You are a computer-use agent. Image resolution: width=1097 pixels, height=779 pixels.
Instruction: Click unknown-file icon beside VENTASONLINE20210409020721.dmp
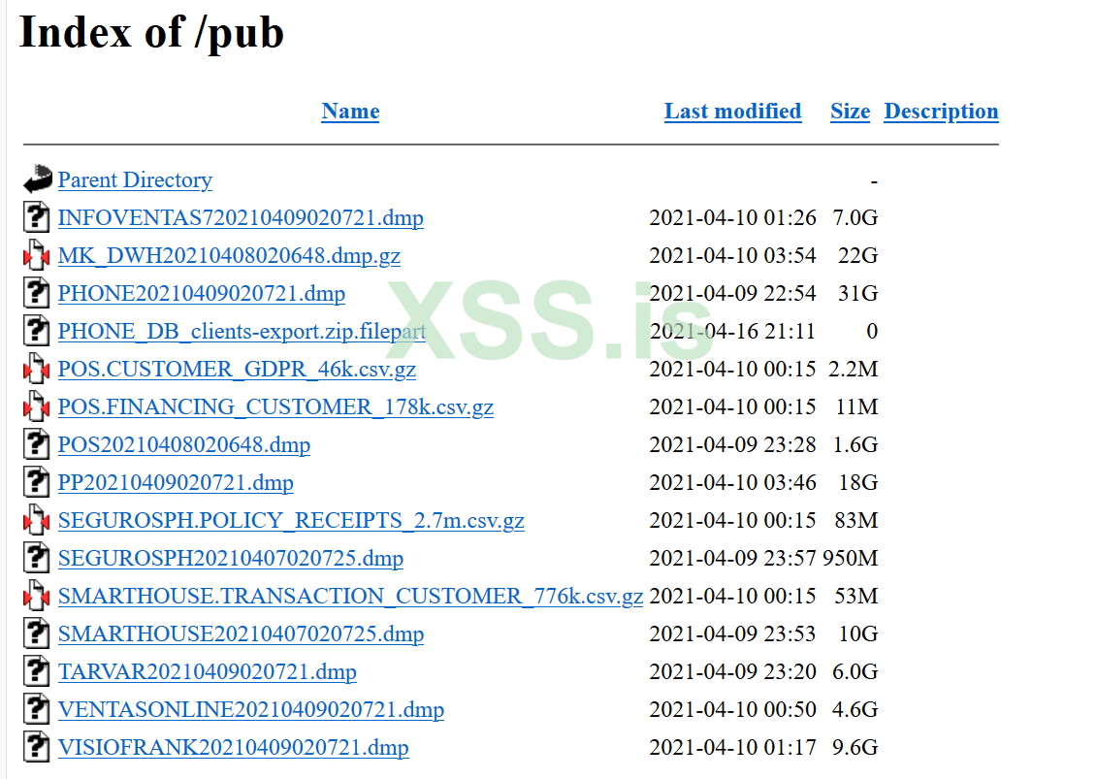click(37, 707)
